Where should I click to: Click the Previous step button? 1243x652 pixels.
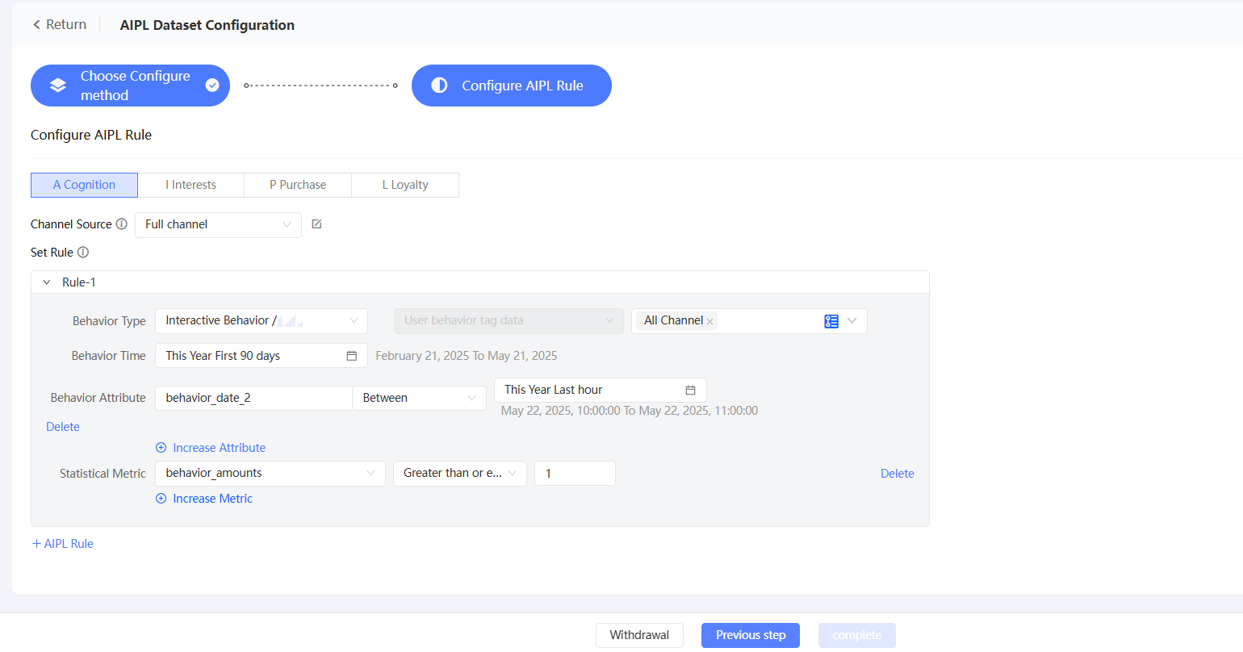tap(751, 635)
